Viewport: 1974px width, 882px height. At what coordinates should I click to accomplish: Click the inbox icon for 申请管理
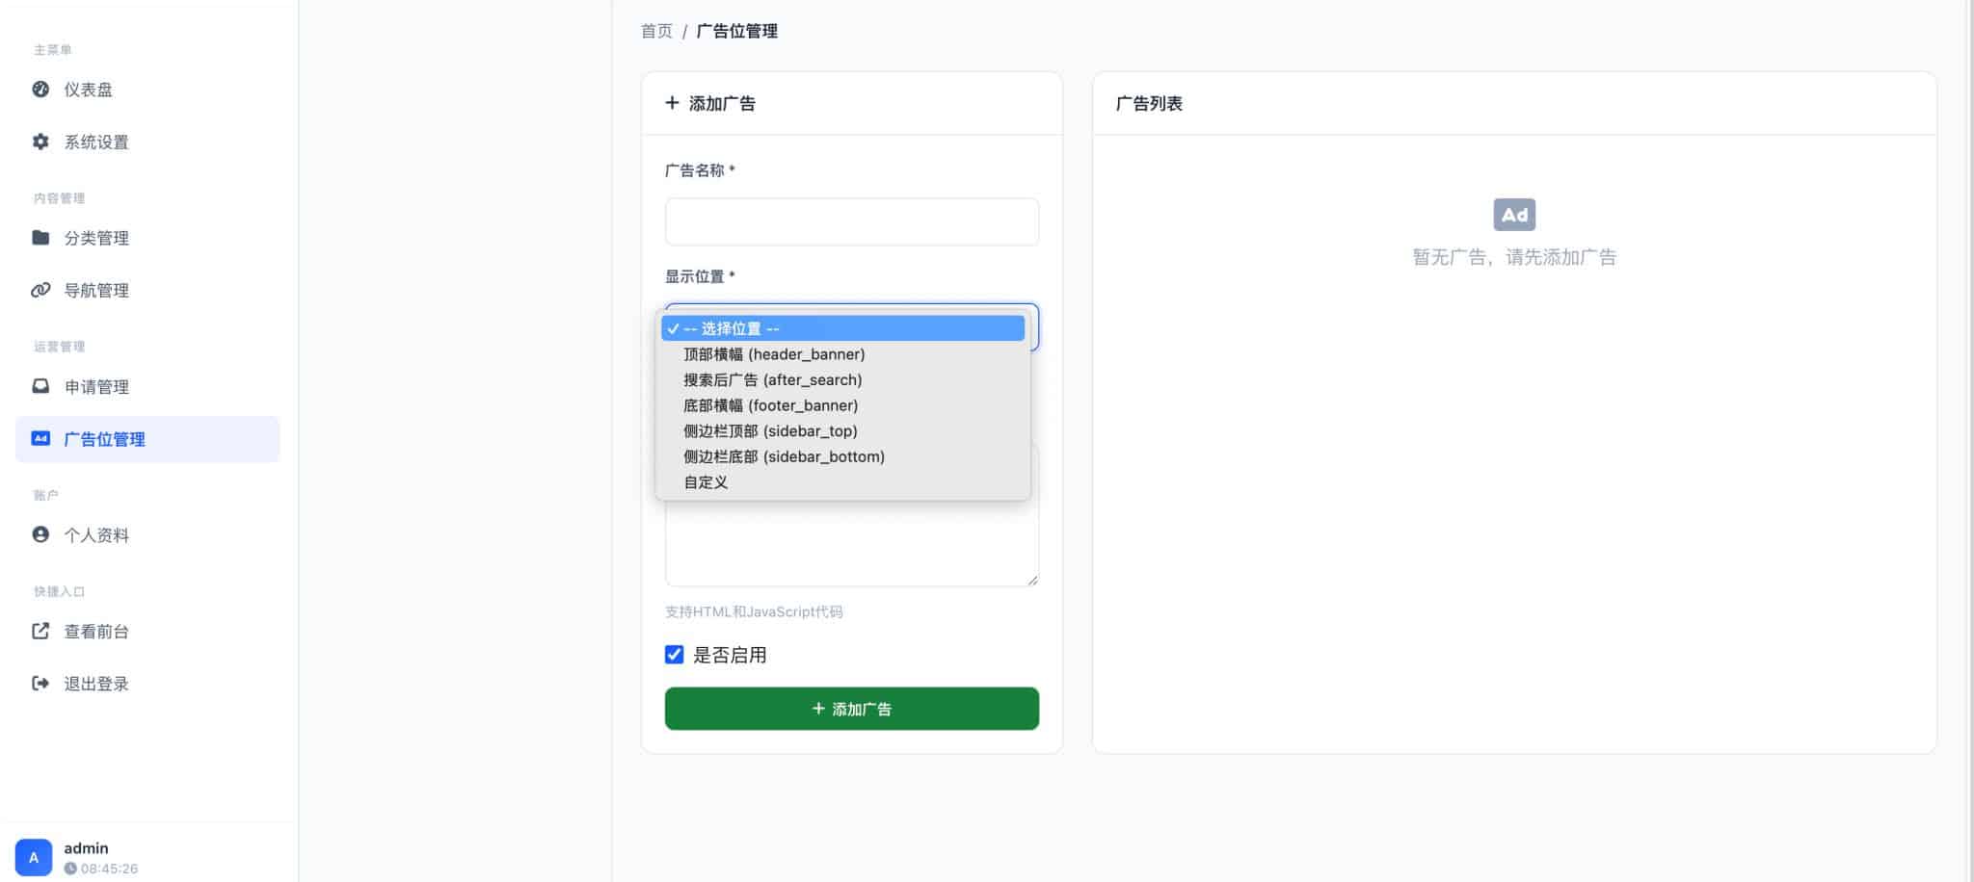pyautogui.click(x=40, y=386)
